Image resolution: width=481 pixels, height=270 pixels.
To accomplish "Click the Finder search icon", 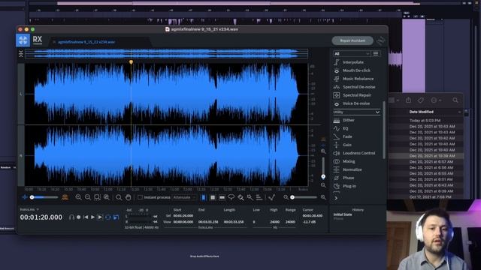I will [x=455, y=100].
